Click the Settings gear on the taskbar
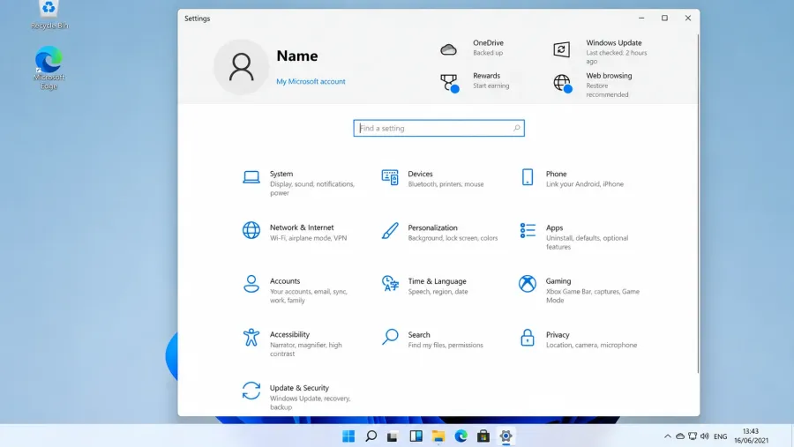 (506, 436)
